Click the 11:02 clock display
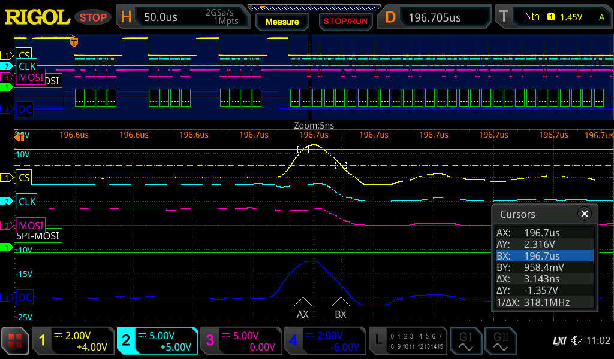Screen dimensions: 614x359 pos(598,340)
